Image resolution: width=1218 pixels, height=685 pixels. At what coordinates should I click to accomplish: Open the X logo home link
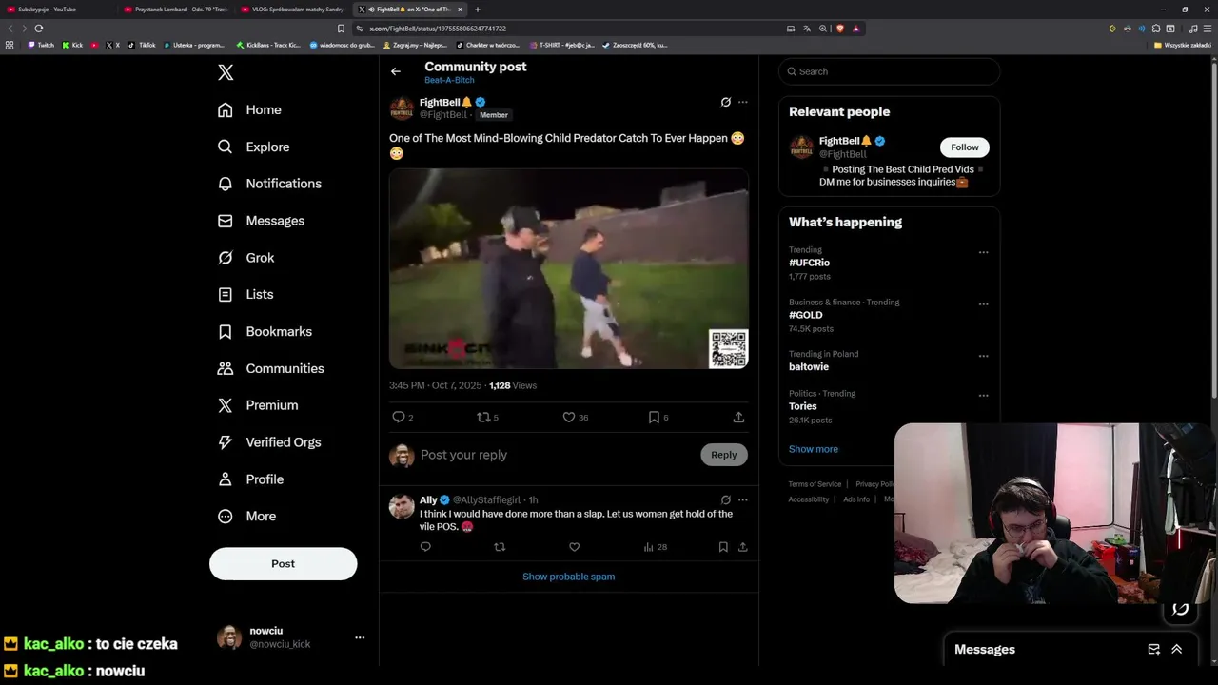pyautogui.click(x=226, y=72)
